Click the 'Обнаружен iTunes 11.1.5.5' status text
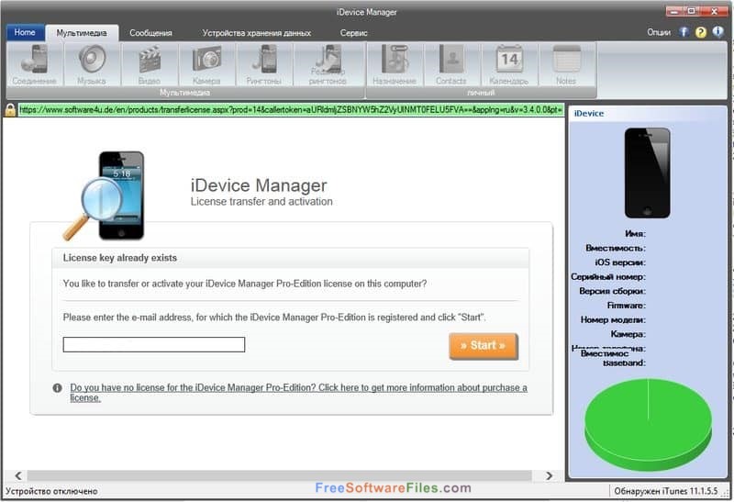Screen dimensions: 734x502 coord(666,491)
